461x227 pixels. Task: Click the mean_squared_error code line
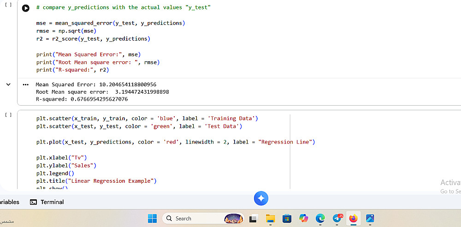click(x=111, y=23)
